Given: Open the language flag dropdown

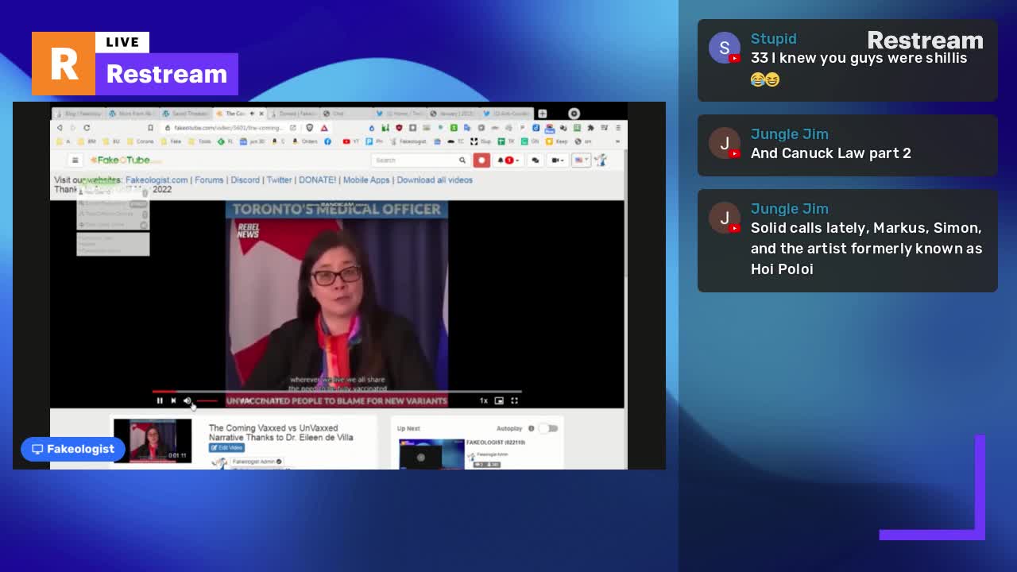Looking at the screenshot, I should point(582,160).
